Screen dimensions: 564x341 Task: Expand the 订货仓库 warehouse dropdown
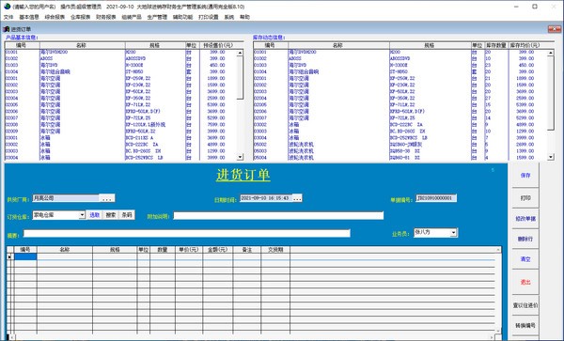point(82,215)
